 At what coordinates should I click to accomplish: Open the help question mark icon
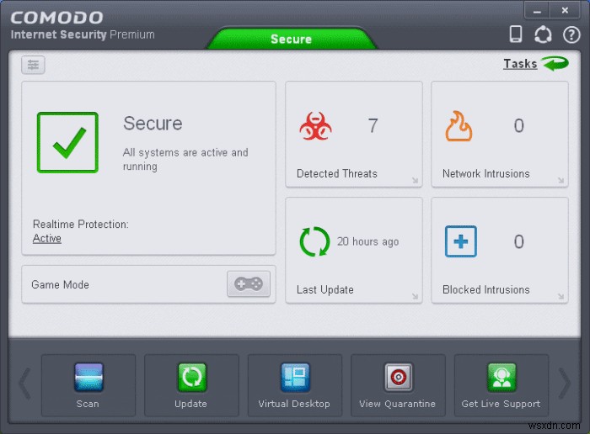pyautogui.click(x=571, y=35)
